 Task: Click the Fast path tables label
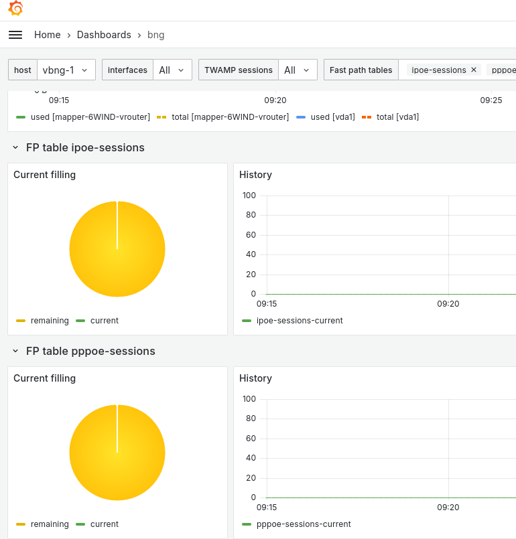(x=361, y=70)
